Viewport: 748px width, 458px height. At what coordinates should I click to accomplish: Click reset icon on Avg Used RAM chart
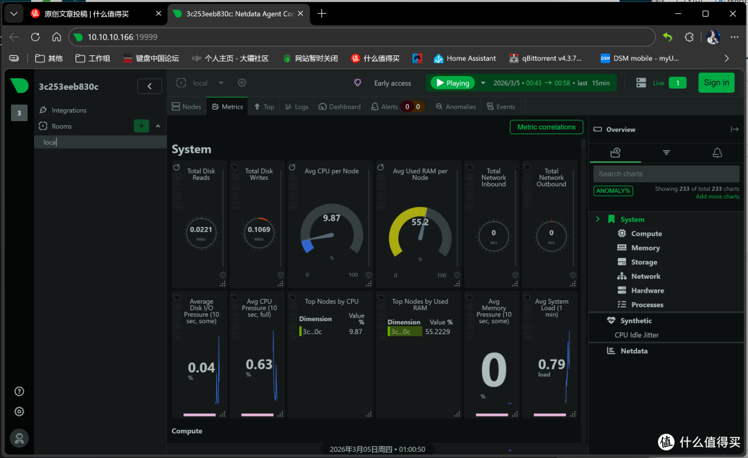tap(381, 167)
